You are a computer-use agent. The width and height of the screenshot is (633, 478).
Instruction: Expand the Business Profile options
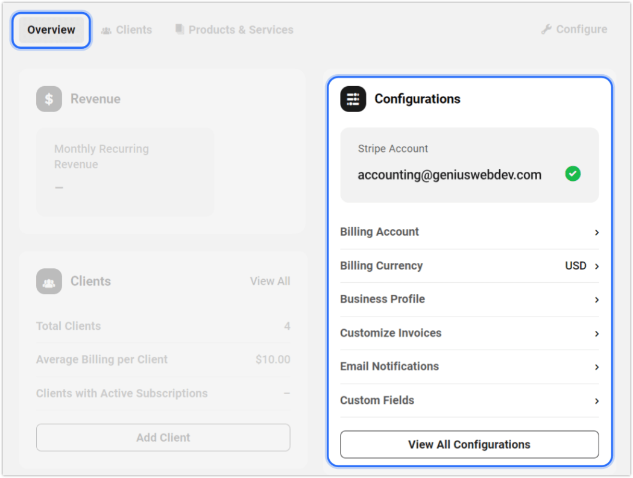469,300
